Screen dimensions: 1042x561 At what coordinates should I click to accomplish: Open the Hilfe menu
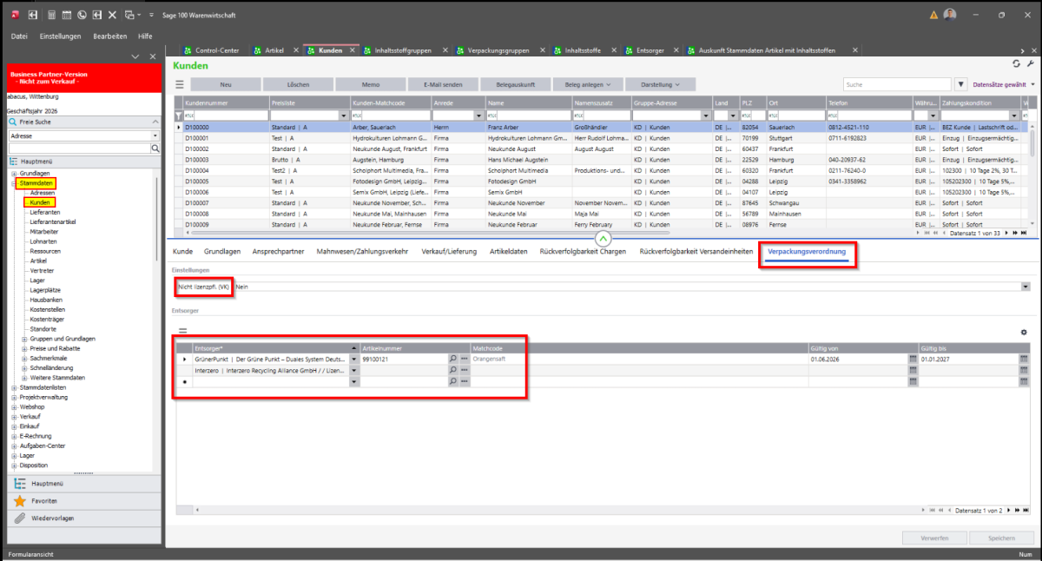pyautogui.click(x=145, y=36)
